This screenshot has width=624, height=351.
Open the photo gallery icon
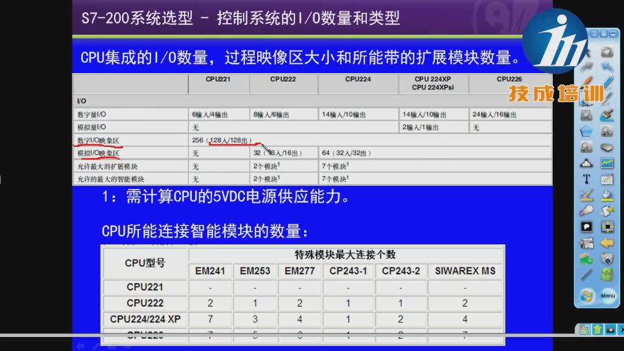click(x=587, y=243)
